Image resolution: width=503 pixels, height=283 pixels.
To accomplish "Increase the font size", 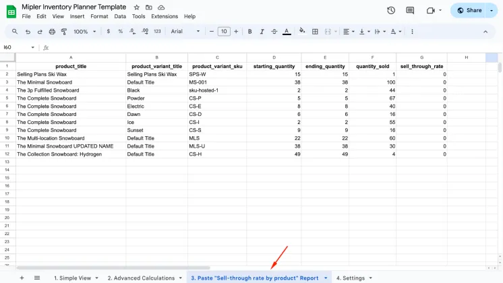I will point(236,32).
